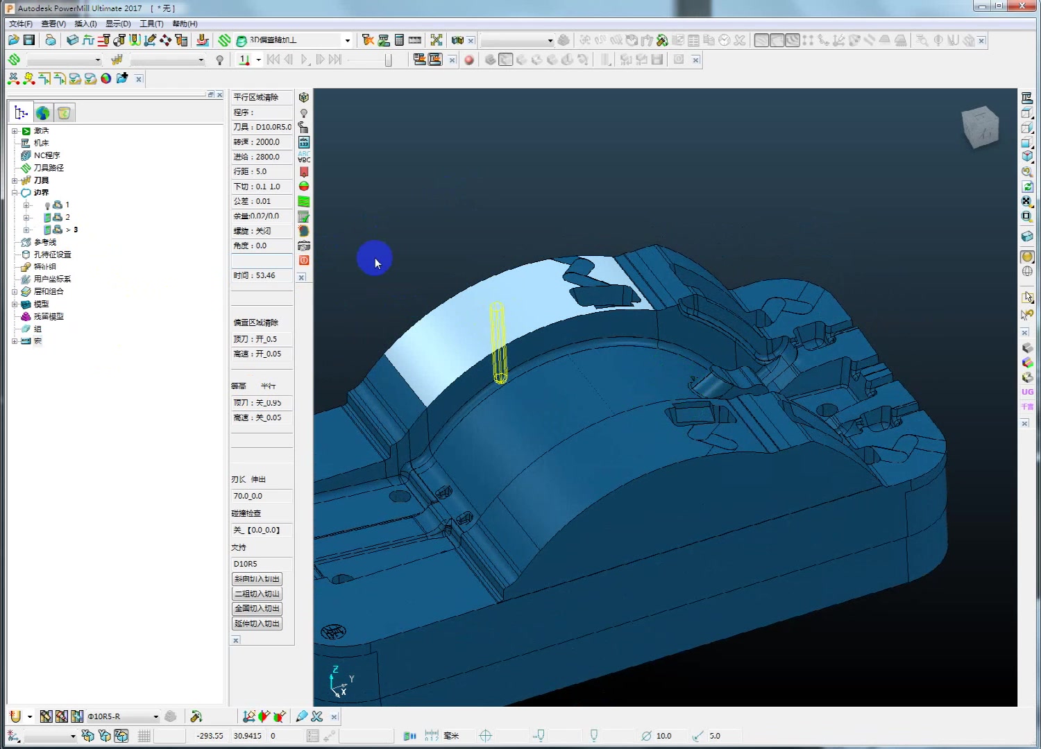The height and width of the screenshot is (749, 1041).
Task: Click the 延伸切入切出 button
Action: 257,623
